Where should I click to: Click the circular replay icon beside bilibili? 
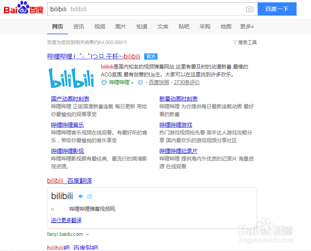click(90, 196)
